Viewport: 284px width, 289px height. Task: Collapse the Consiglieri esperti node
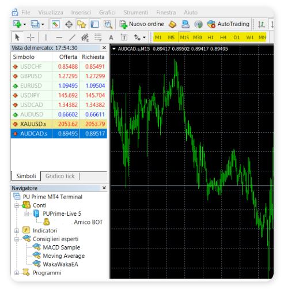[x=17, y=239]
